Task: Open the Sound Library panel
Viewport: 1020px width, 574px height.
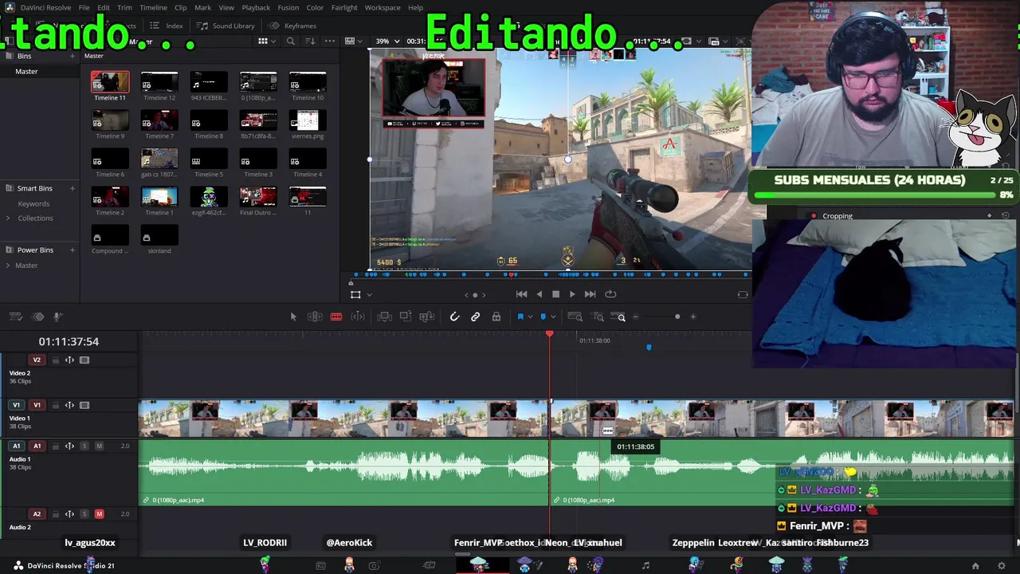Action: point(226,26)
